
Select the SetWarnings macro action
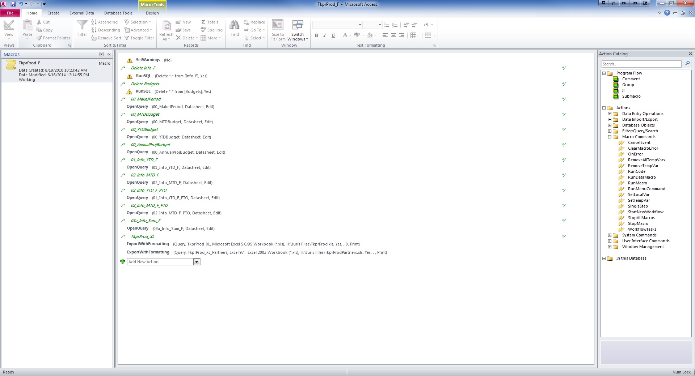pos(148,60)
